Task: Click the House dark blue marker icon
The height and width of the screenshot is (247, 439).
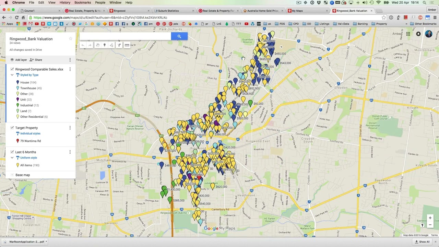Action: (17, 82)
